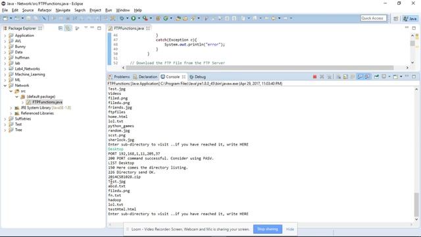
Task: Open the Refactor menu
Action: click(45, 11)
